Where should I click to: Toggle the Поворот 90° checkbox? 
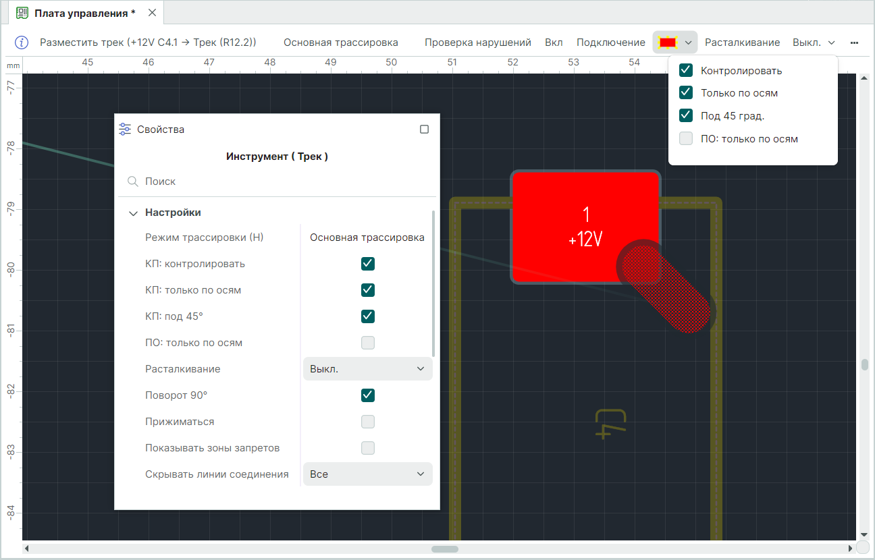[x=367, y=395]
